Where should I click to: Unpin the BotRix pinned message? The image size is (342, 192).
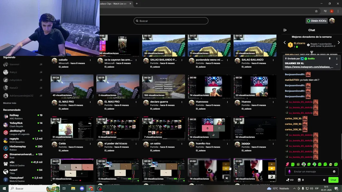tap(330, 59)
